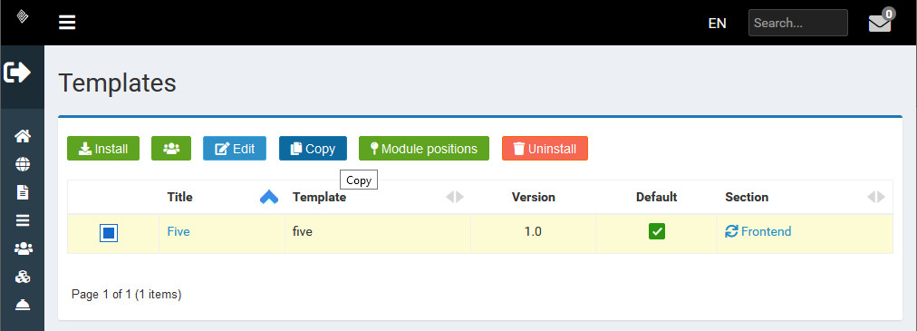Select the users group sidebar icon
This screenshot has width=917, height=331.
(x=23, y=248)
